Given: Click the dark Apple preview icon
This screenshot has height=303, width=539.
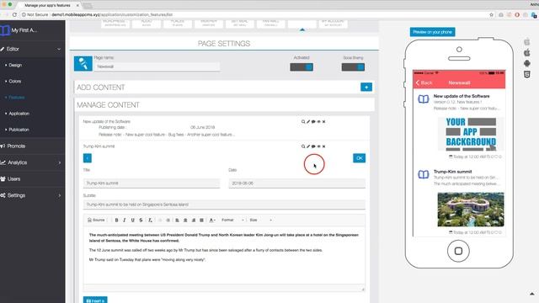Looking at the screenshot, I should [527, 52].
